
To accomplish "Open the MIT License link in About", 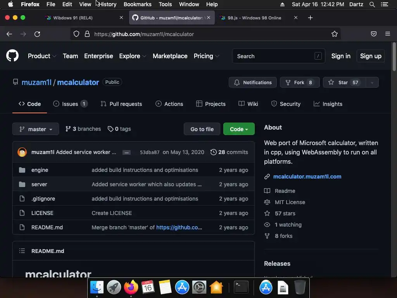I will point(290,202).
